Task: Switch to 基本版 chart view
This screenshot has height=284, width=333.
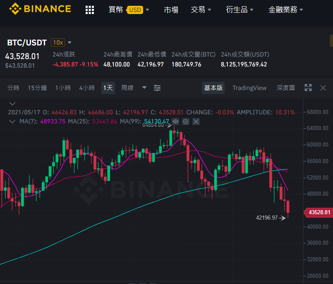Action: [213, 88]
